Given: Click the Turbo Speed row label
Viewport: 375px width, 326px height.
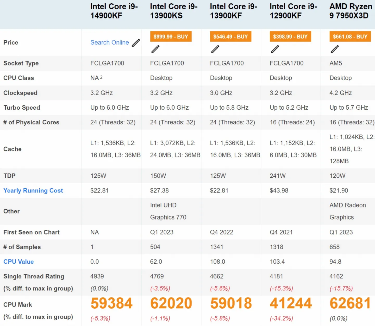Looking at the screenshot, I should (22, 108).
